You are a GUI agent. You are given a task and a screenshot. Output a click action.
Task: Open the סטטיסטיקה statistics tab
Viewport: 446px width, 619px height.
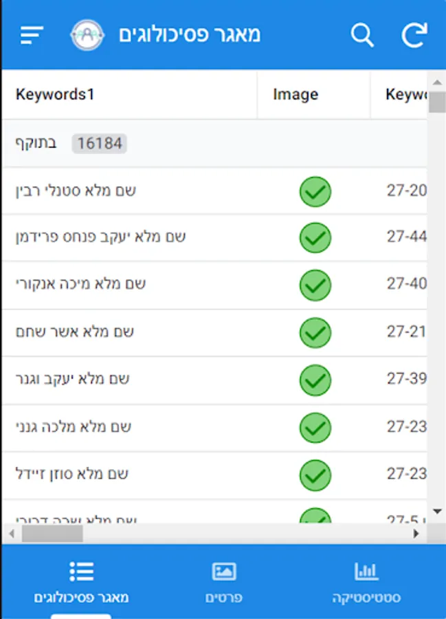(x=366, y=582)
